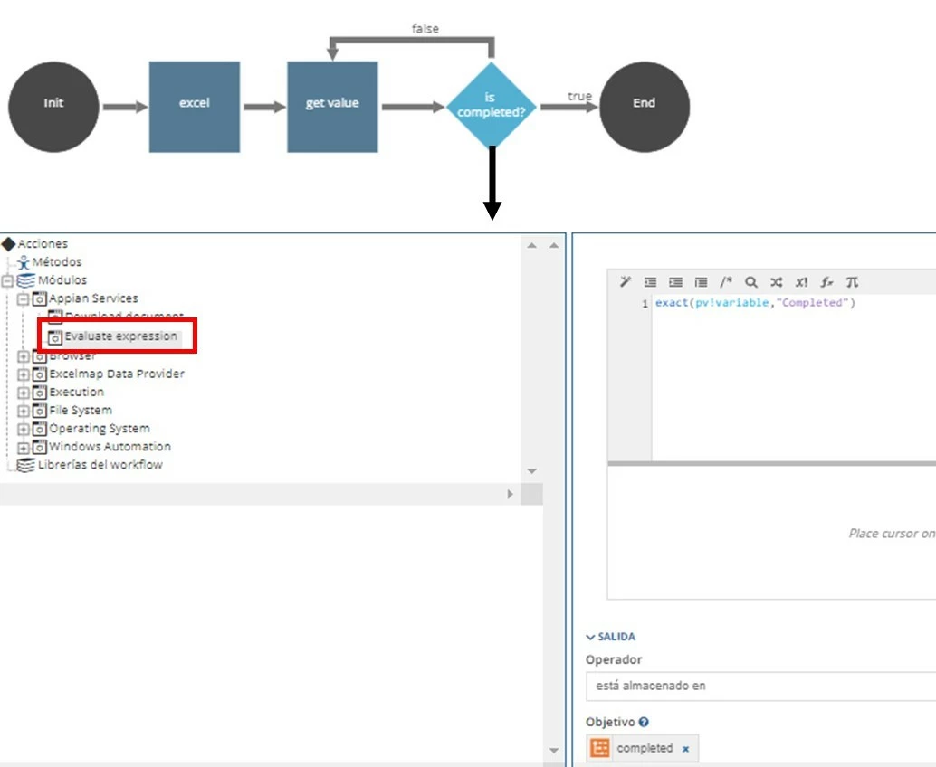
Task: Select the End node
Action: pos(645,107)
